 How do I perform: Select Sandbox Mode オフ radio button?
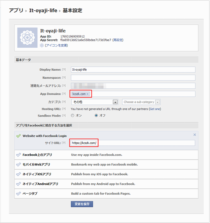click(96, 115)
